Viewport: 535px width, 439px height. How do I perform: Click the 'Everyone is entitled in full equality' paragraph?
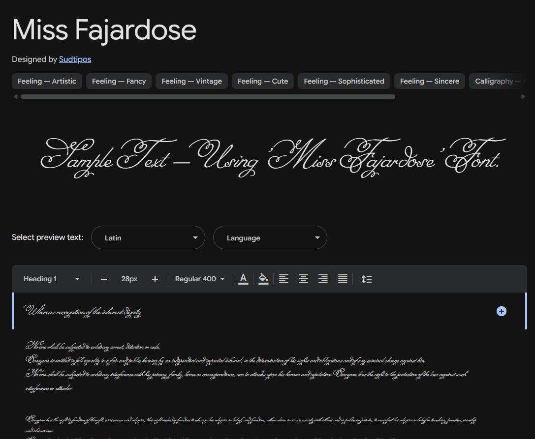pos(226,360)
